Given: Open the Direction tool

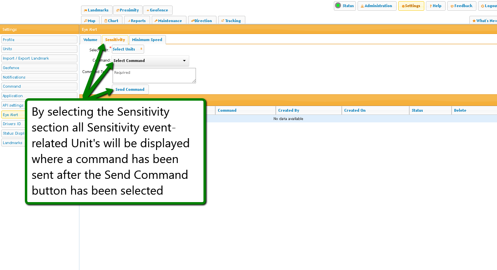Looking at the screenshot, I should [201, 21].
